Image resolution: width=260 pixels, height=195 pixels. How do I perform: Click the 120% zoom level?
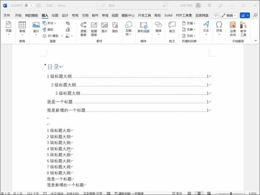pos(252,193)
